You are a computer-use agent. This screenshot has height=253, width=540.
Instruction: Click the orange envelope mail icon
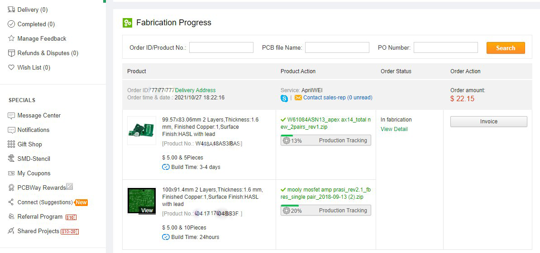(x=298, y=98)
